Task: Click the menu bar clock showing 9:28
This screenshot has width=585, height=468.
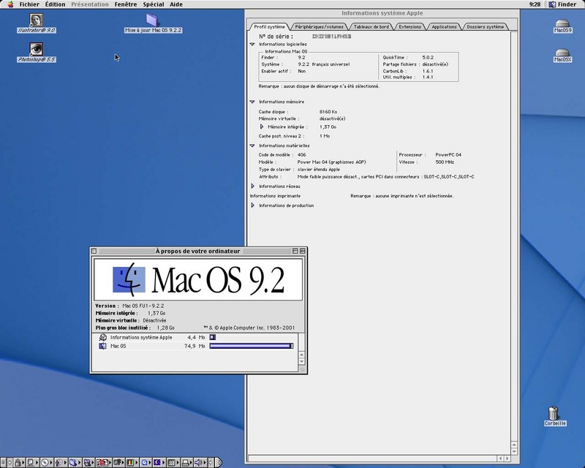Action: 535,4
